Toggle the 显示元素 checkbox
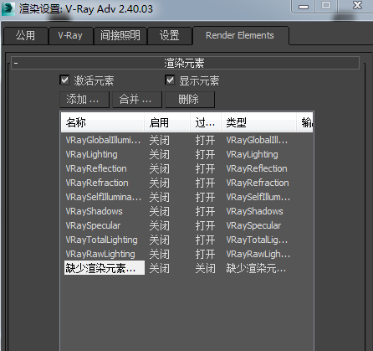The image size is (373, 351). (170, 80)
